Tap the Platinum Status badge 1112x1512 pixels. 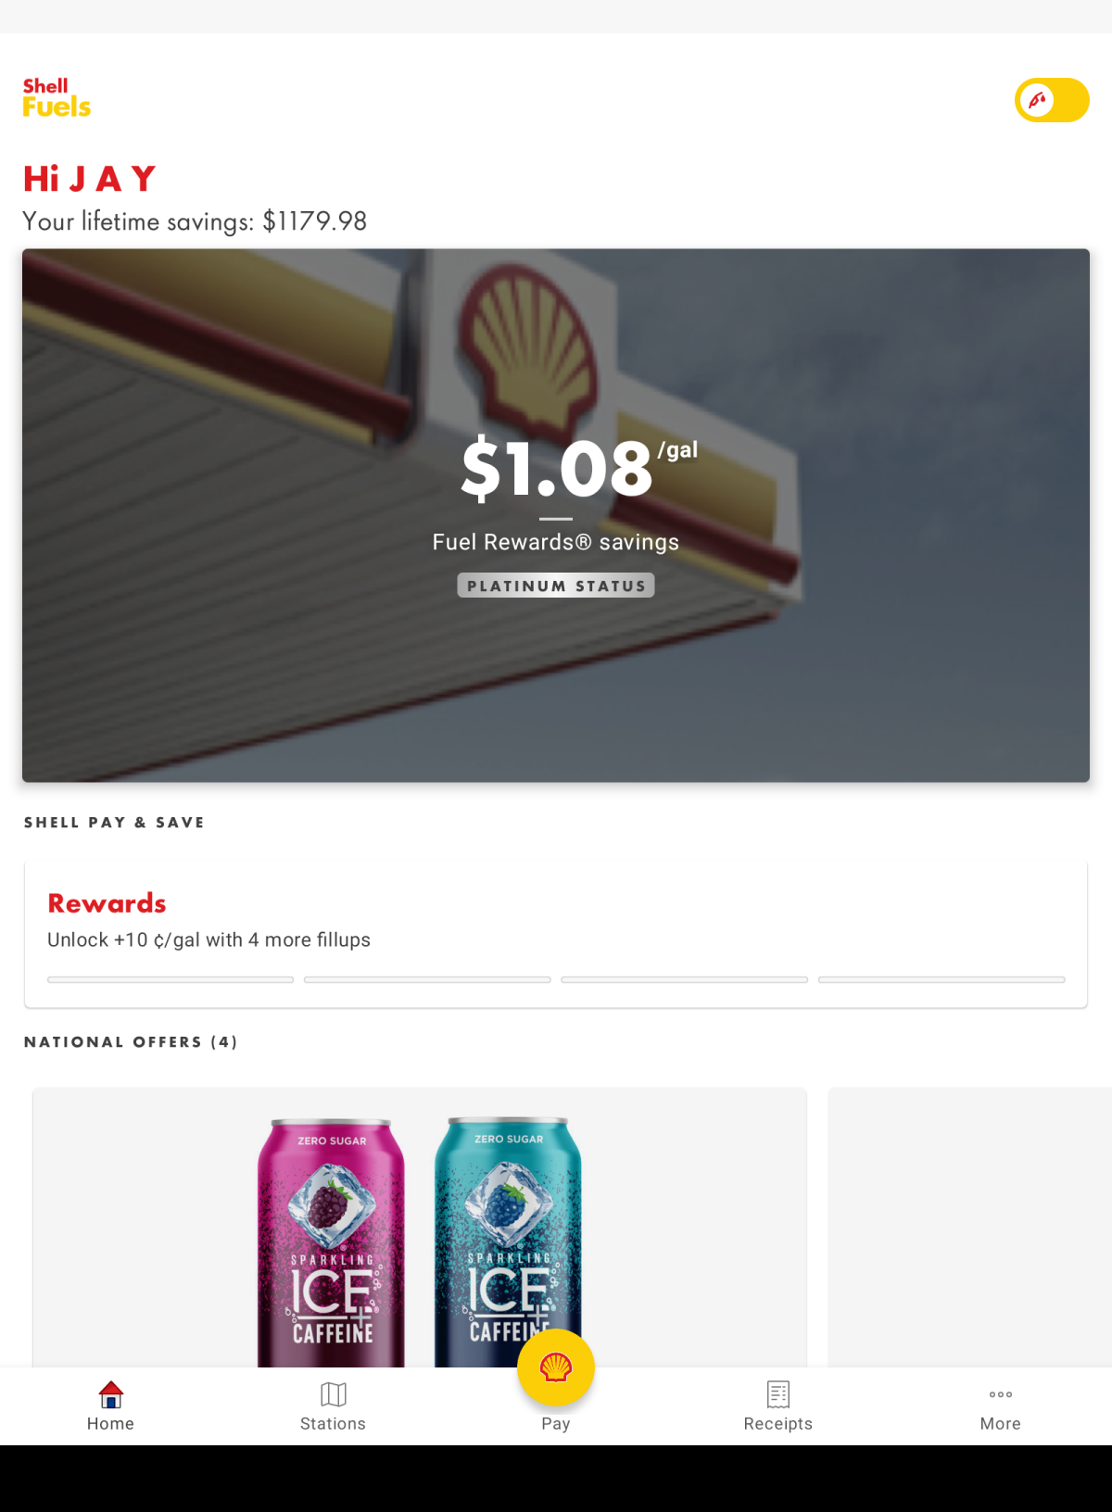click(556, 586)
